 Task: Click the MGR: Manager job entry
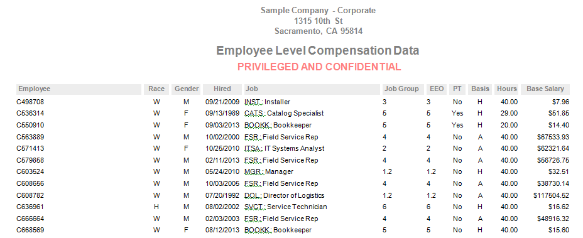[269, 172]
